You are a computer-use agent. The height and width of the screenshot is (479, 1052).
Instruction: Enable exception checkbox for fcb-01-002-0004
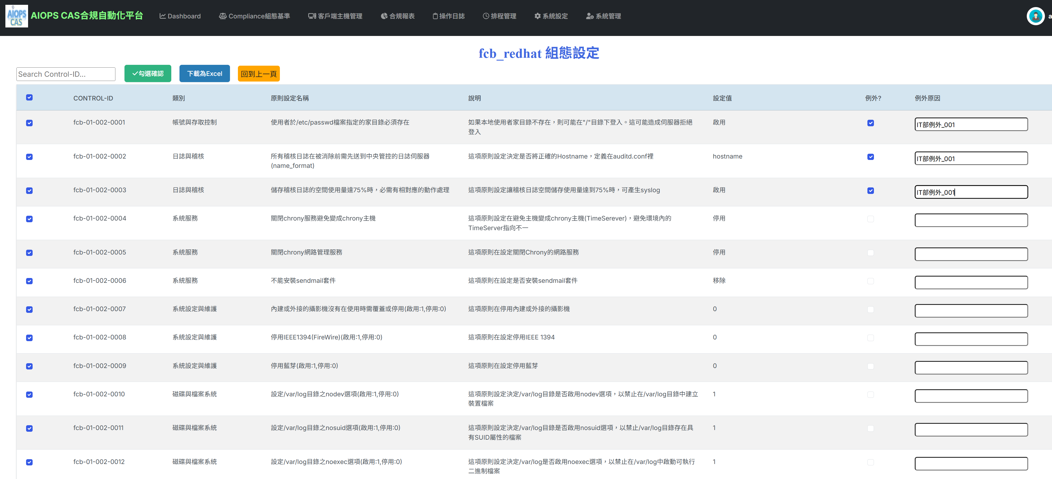(x=870, y=219)
